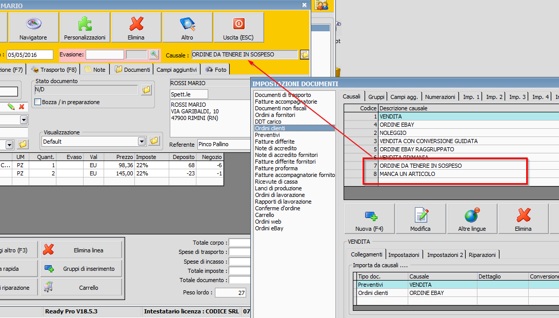Switch to the Impostazioni tab
The image size is (559, 318).
click(404, 255)
